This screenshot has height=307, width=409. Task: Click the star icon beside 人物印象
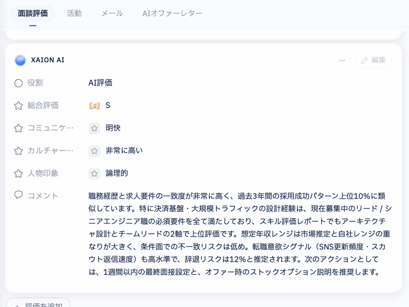[19, 173]
